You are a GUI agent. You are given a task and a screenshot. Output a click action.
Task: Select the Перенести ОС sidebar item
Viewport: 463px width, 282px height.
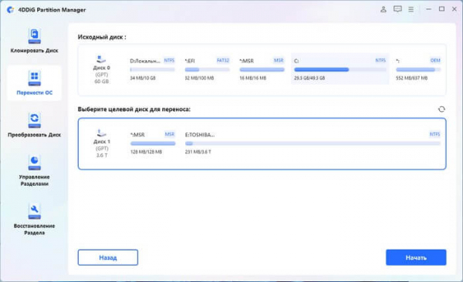[34, 83]
